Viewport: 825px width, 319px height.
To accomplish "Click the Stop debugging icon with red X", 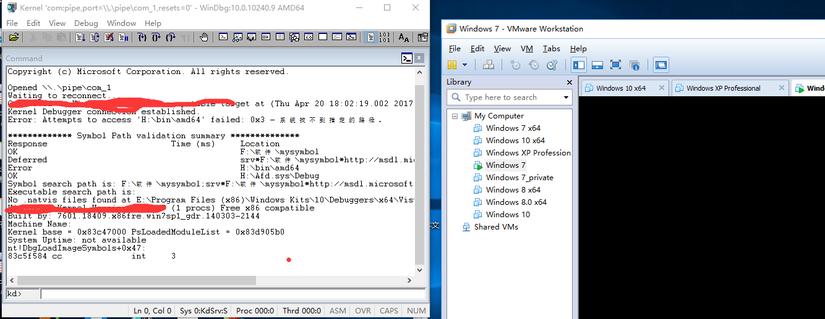I will tap(109, 37).
